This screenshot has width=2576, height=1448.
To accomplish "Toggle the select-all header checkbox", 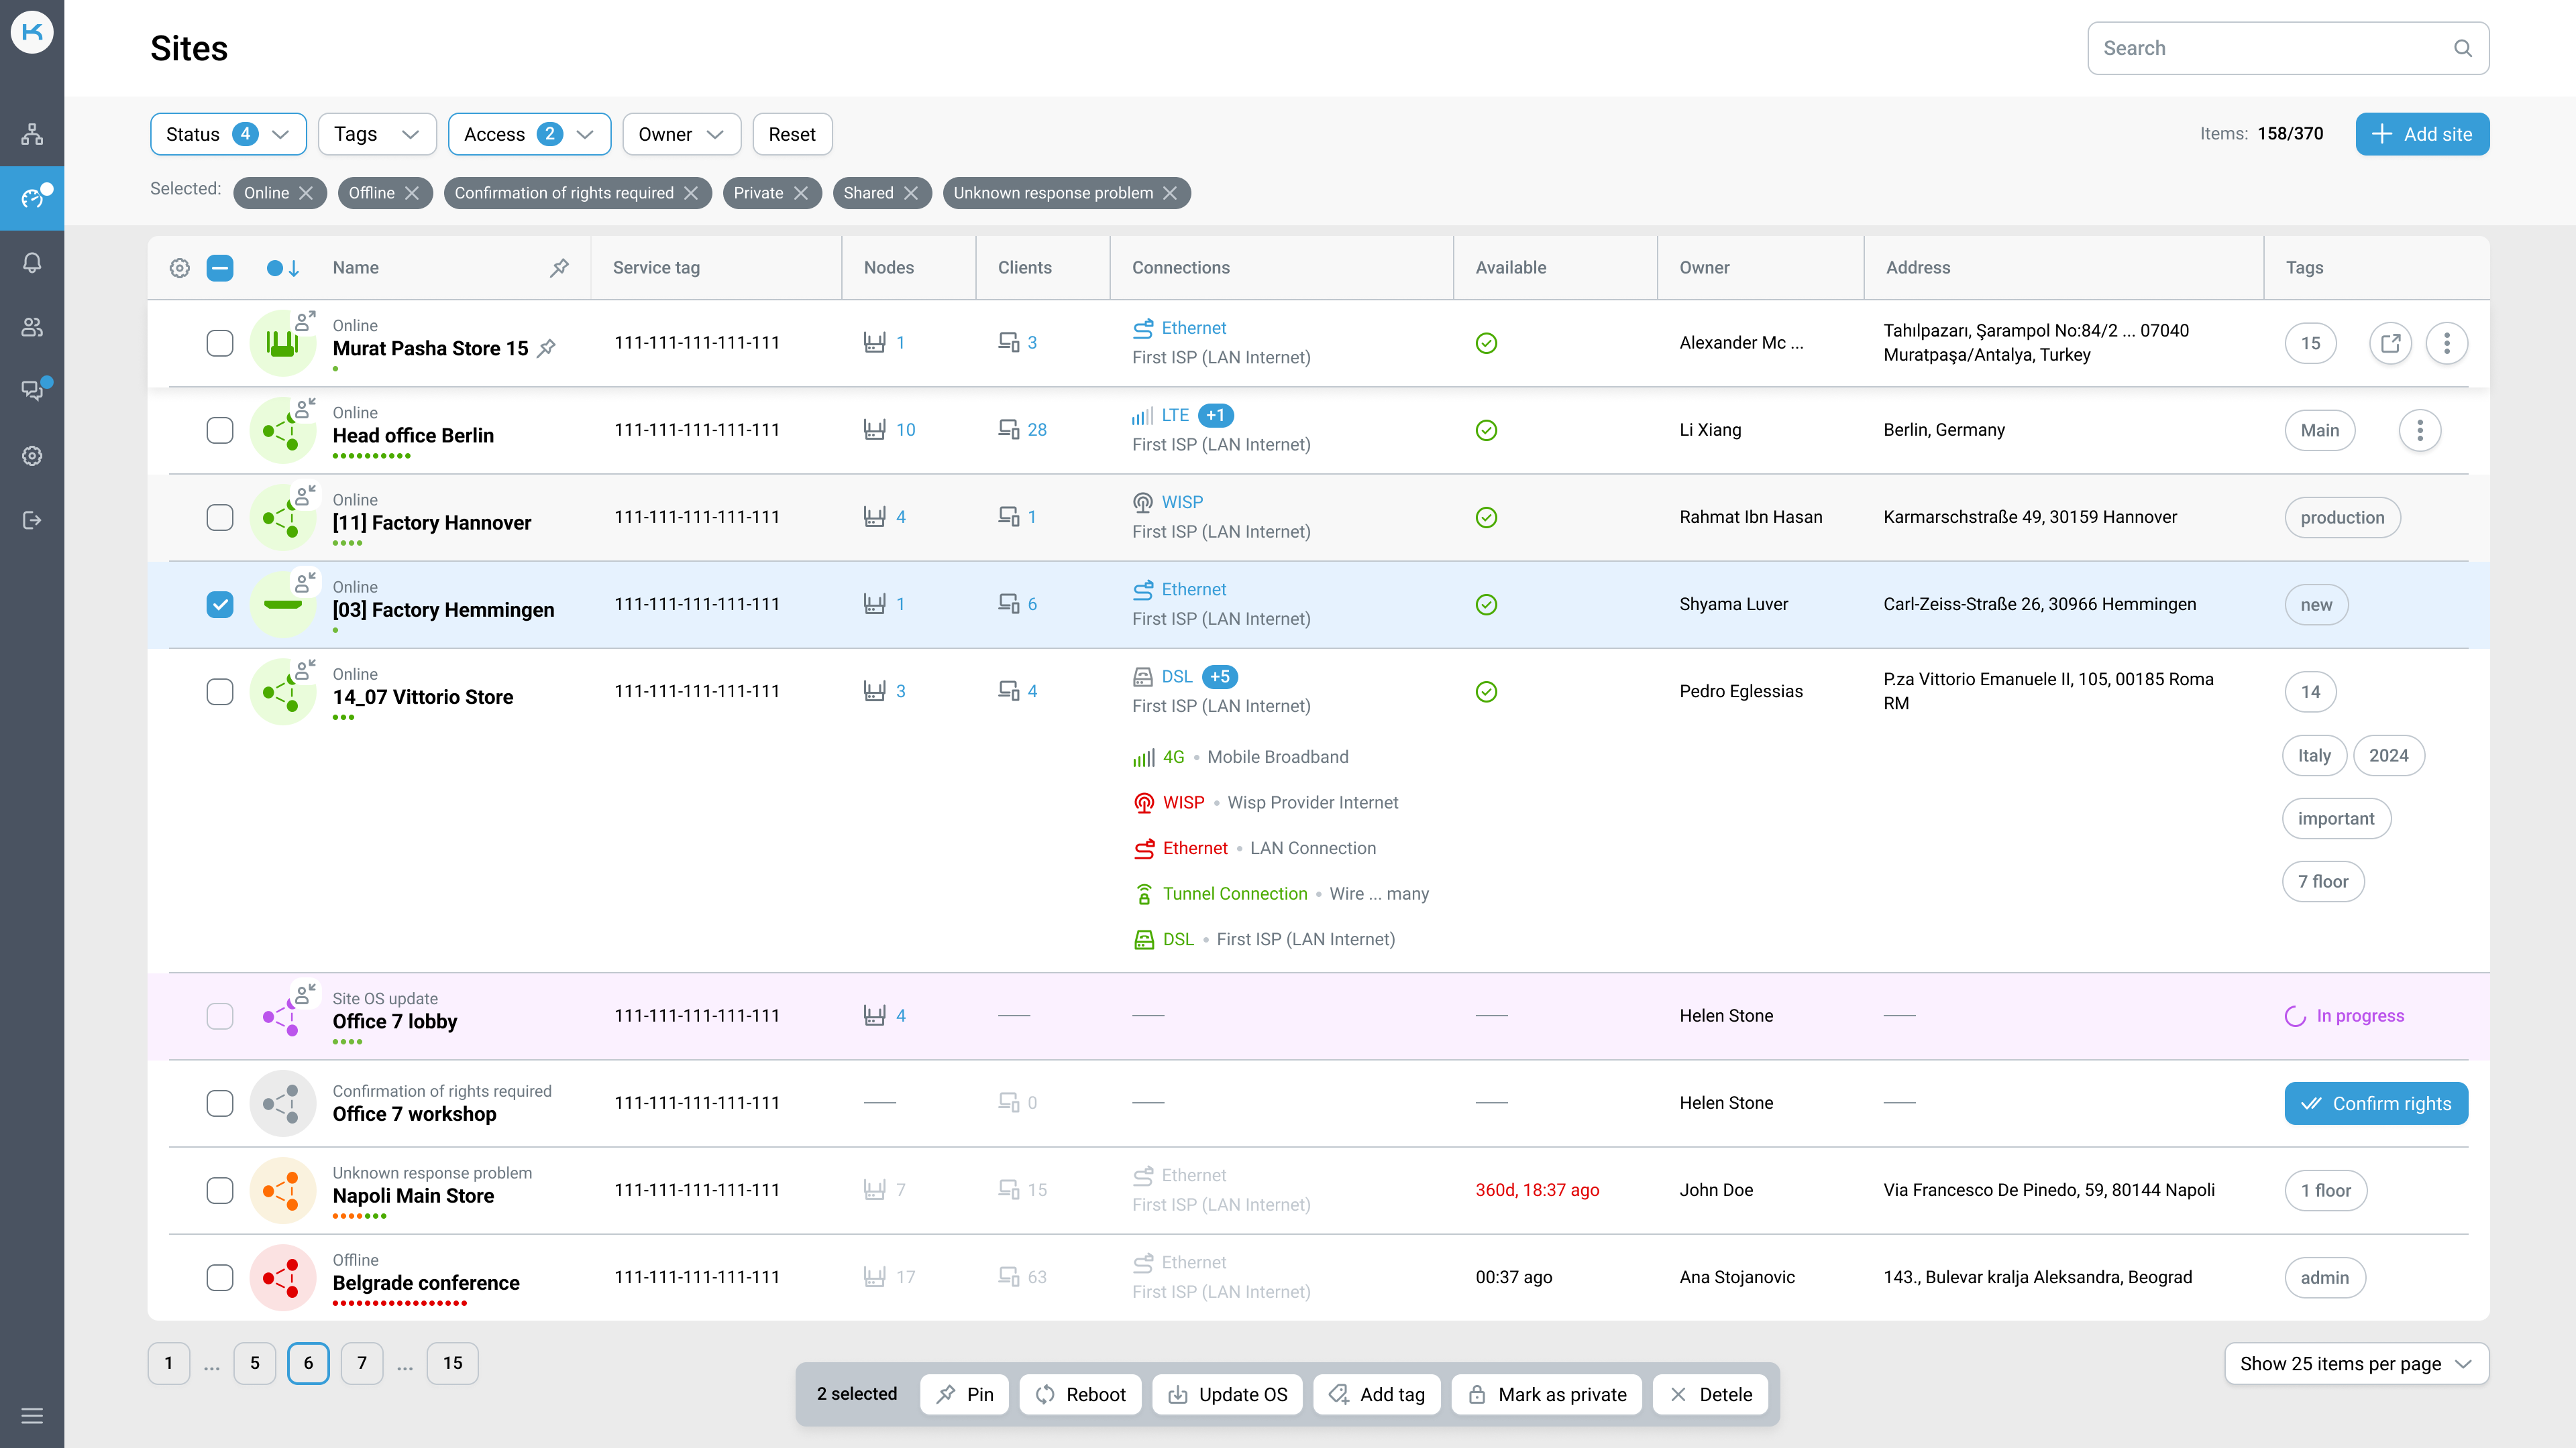I will click(220, 268).
